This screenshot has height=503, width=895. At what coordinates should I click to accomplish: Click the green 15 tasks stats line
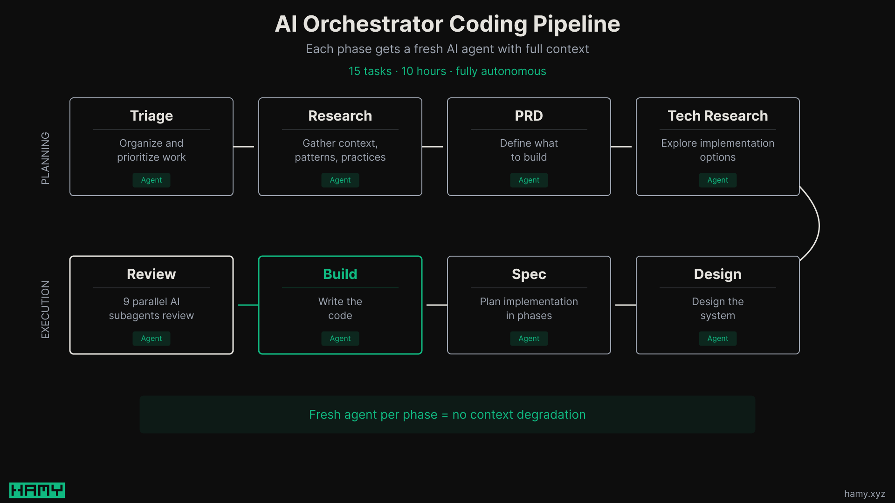point(447,71)
